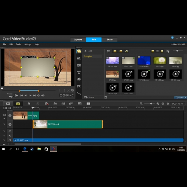187x187 pixels.
Task: Select Clip play mode
Action: [11, 96]
